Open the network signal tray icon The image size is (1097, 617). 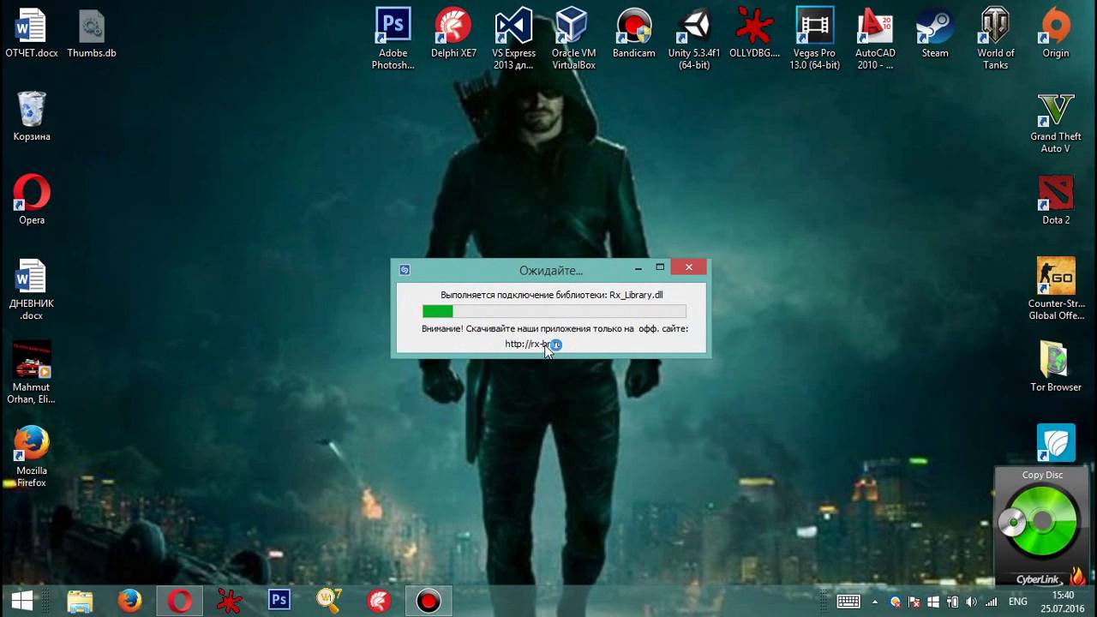(x=992, y=602)
